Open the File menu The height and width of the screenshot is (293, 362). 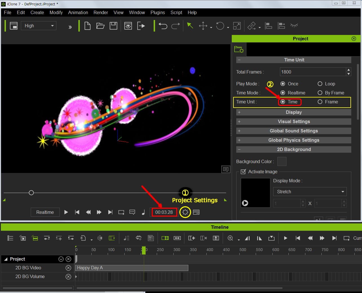click(8, 12)
